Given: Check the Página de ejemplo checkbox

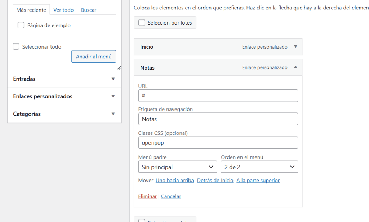Looking at the screenshot, I should (21, 25).
